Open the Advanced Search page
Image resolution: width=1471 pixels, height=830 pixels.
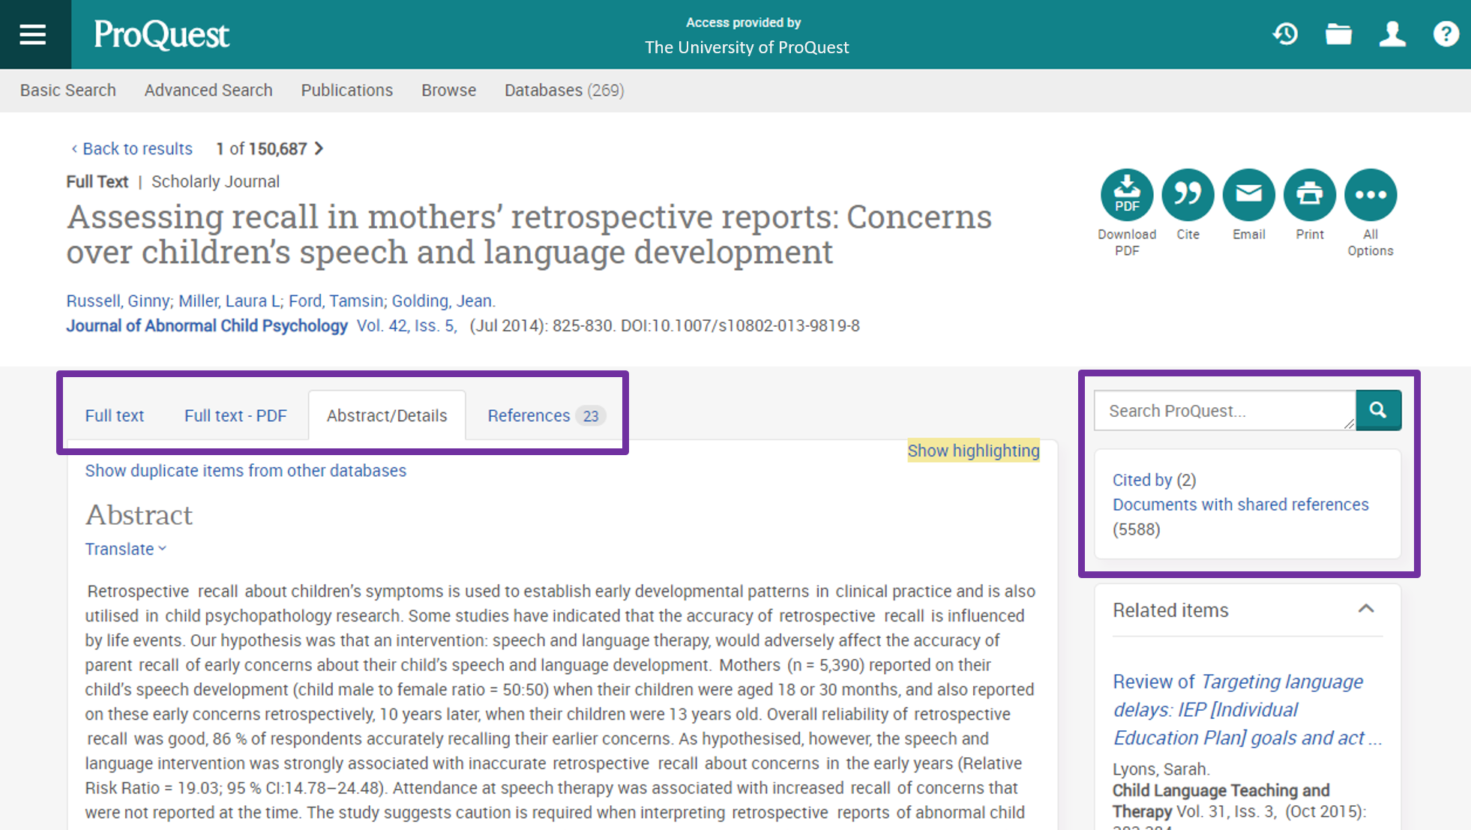point(208,90)
